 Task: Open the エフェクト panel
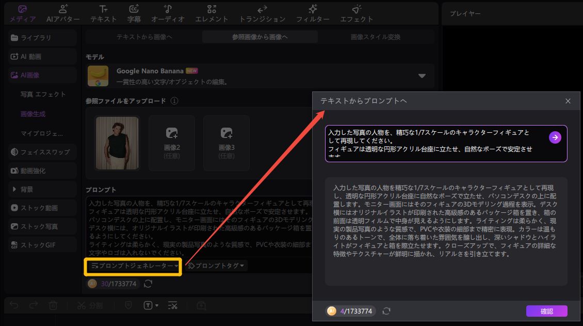pyautogui.click(x=357, y=13)
